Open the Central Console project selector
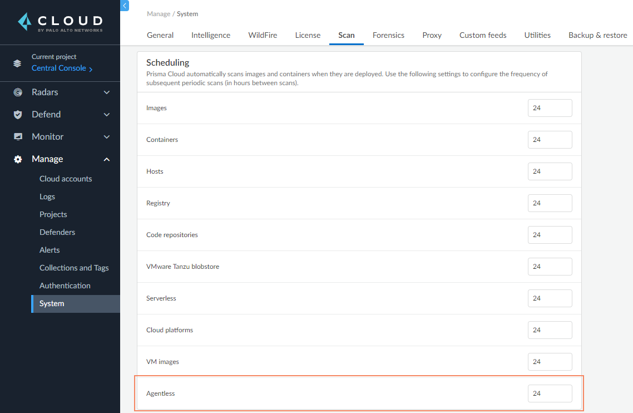This screenshot has width=633, height=413. point(62,68)
